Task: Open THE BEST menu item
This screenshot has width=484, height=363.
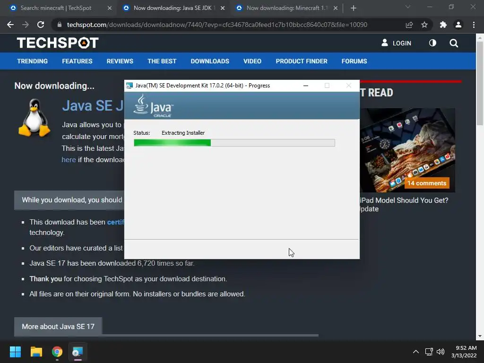Action: pyautogui.click(x=162, y=61)
